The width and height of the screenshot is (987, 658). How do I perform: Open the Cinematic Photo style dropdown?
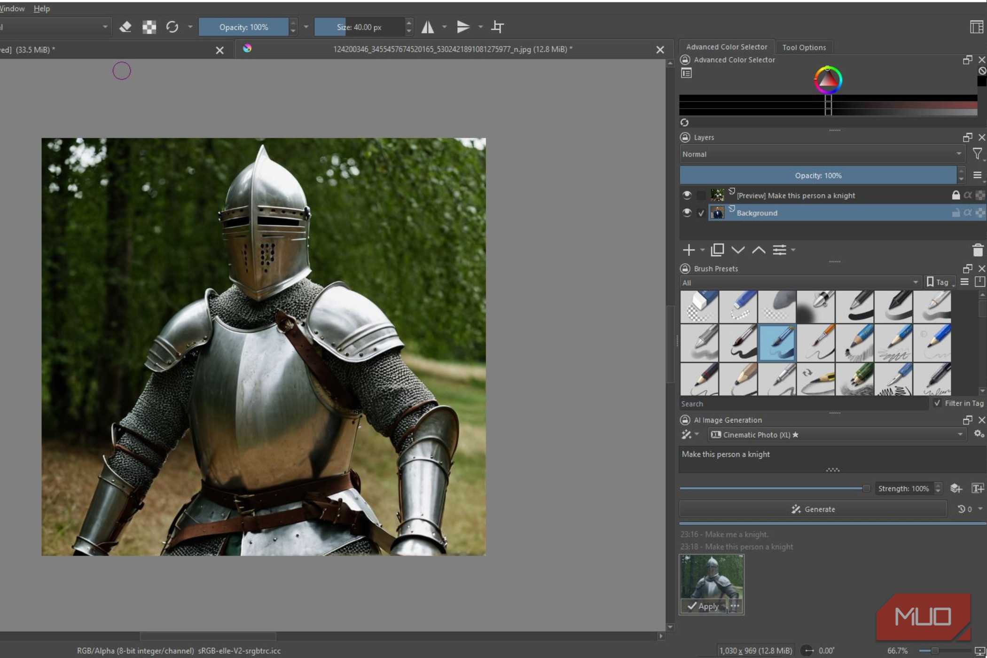pyautogui.click(x=837, y=435)
